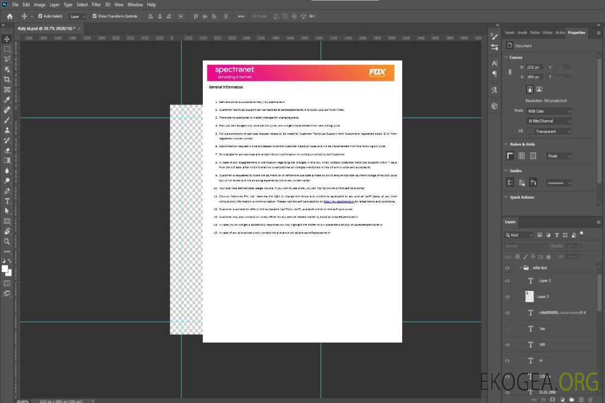Open the Character panel icon

click(x=494, y=63)
